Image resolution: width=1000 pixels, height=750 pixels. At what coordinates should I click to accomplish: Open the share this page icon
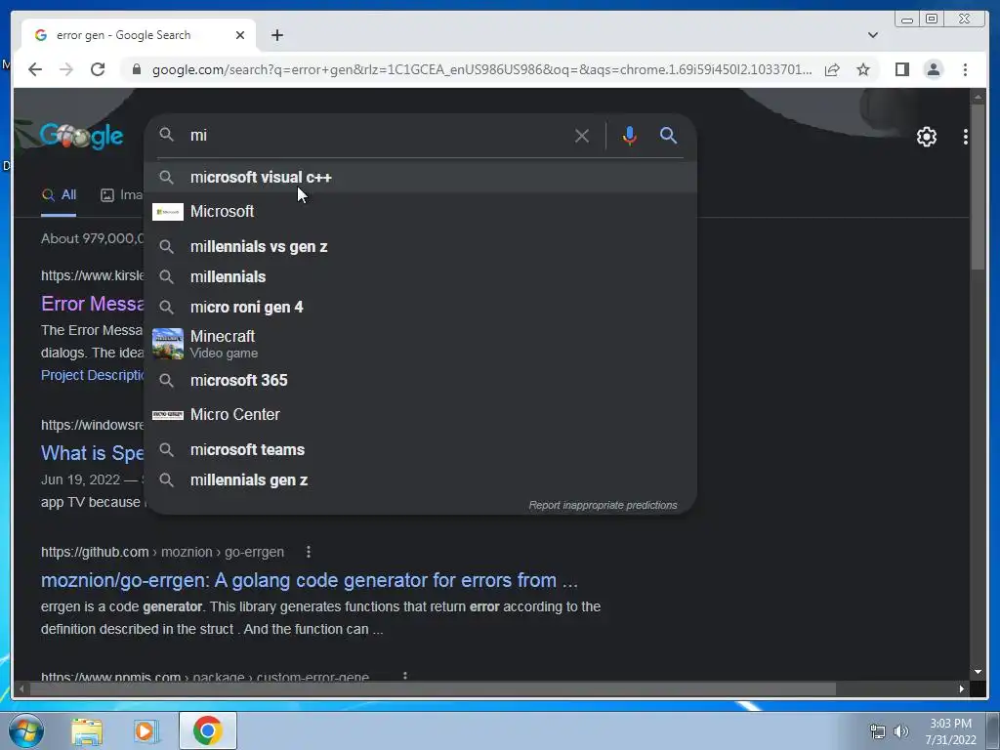pos(832,69)
